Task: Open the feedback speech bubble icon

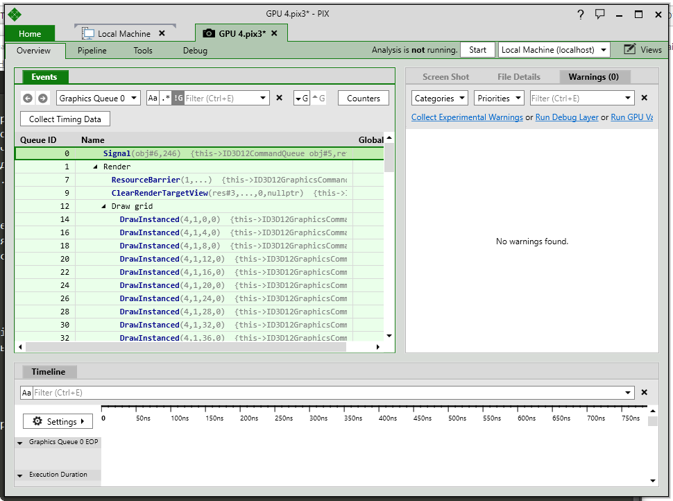Action: point(599,14)
